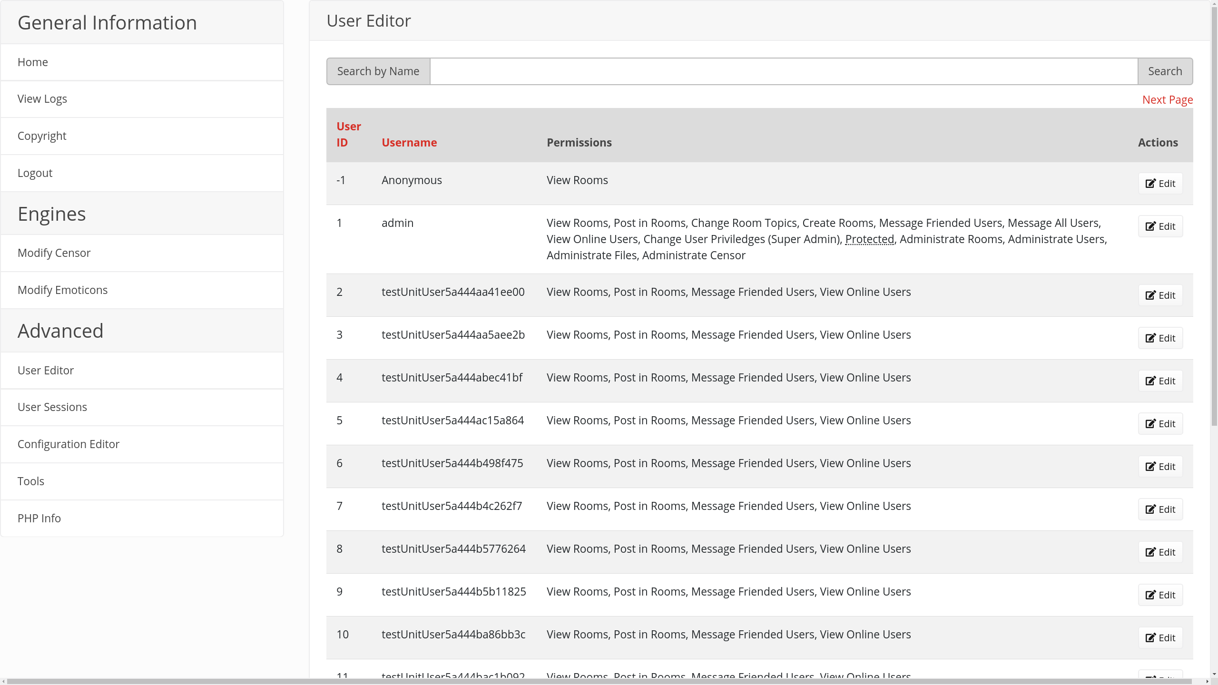Click the Search button
1218x685 pixels.
click(1164, 71)
